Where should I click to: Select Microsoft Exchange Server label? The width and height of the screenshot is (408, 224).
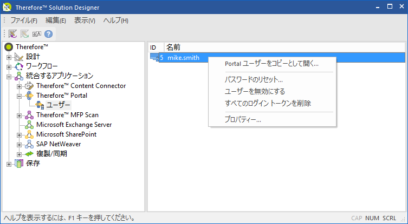74,125
